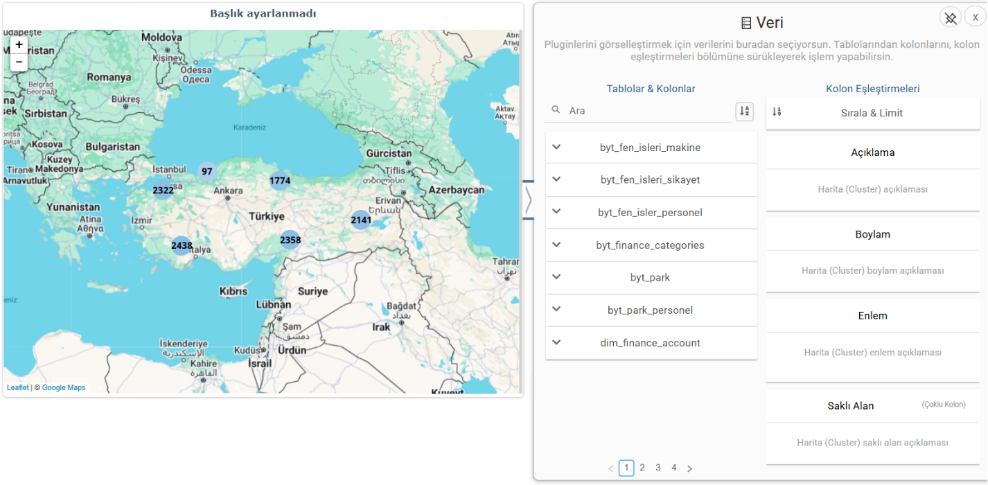Go to page 4 of tables

(673, 468)
